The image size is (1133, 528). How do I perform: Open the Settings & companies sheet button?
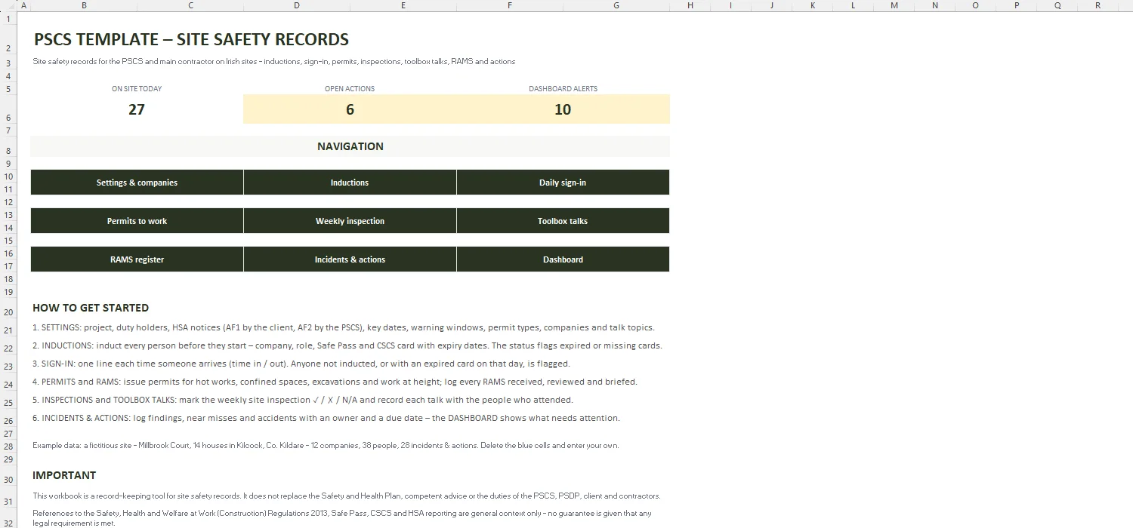click(x=137, y=183)
